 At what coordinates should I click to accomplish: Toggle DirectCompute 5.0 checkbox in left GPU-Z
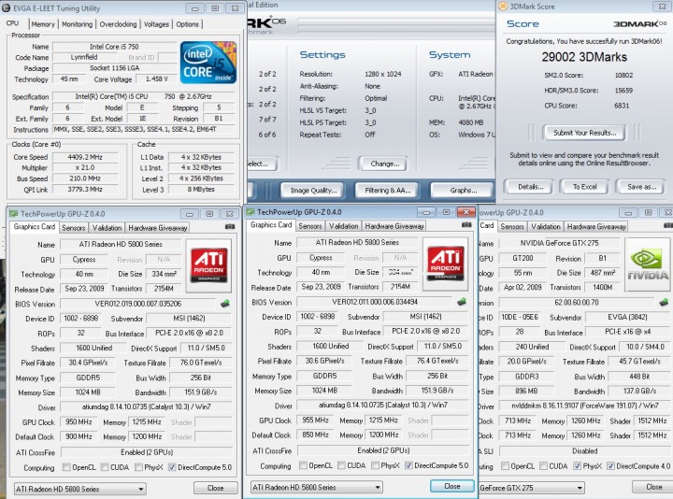pyautogui.click(x=172, y=467)
